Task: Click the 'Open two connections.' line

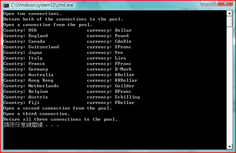Action: pos(32,14)
